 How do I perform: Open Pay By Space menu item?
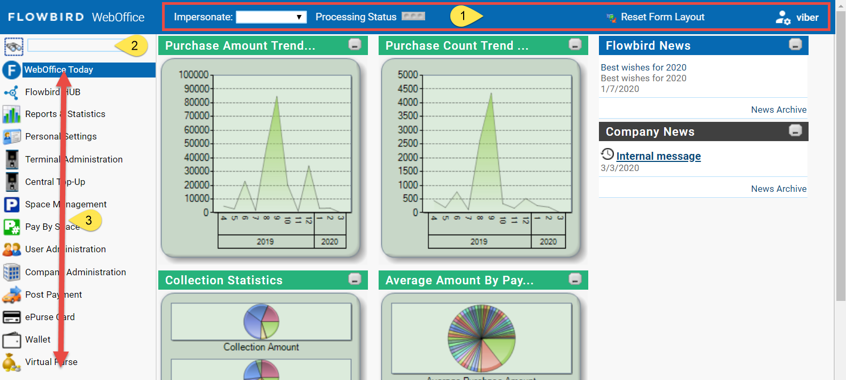[x=52, y=227]
